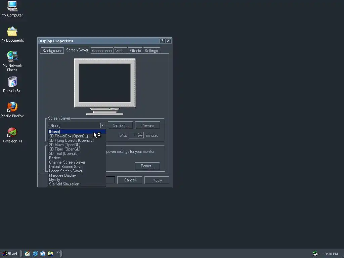
Task: Click the Preview button
Action: pyautogui.click(x=148, y=125)
